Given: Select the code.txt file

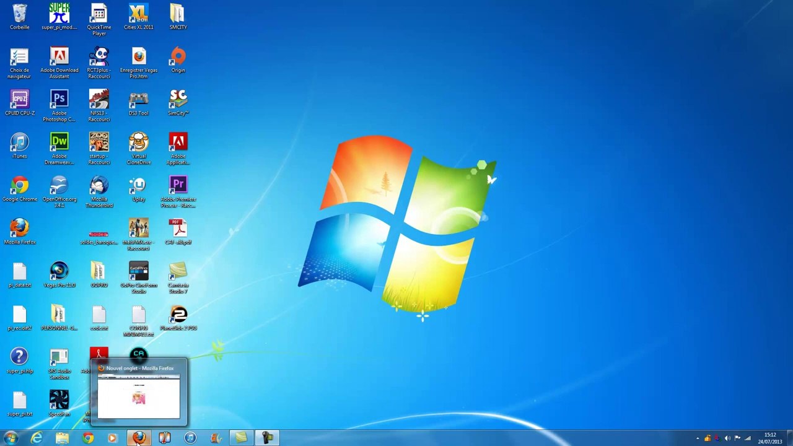Looking at the screenshot, I should click(99, 318).
